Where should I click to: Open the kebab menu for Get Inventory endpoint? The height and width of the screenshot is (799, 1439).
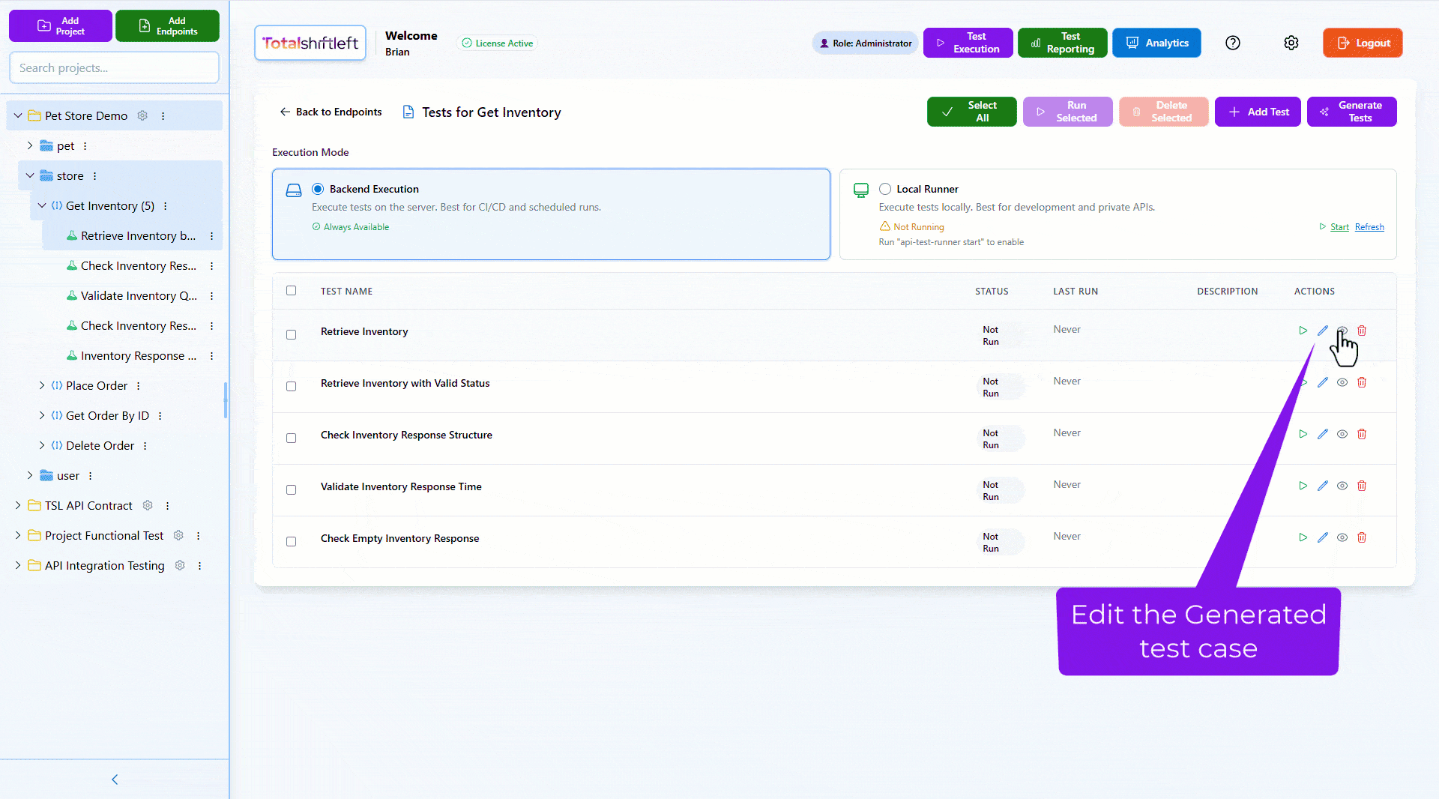tap(165, 205)
